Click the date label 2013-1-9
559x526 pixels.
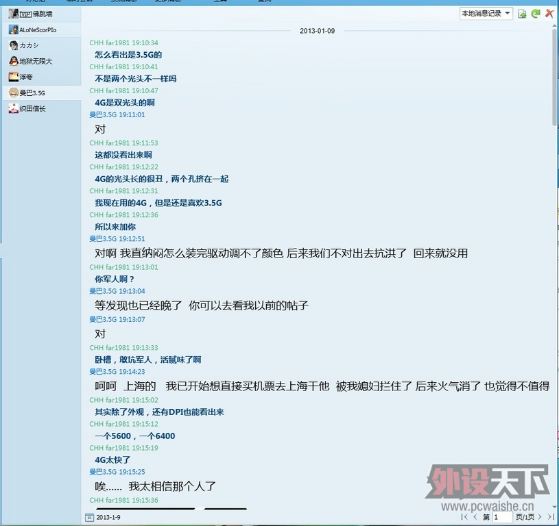(108, 517)
